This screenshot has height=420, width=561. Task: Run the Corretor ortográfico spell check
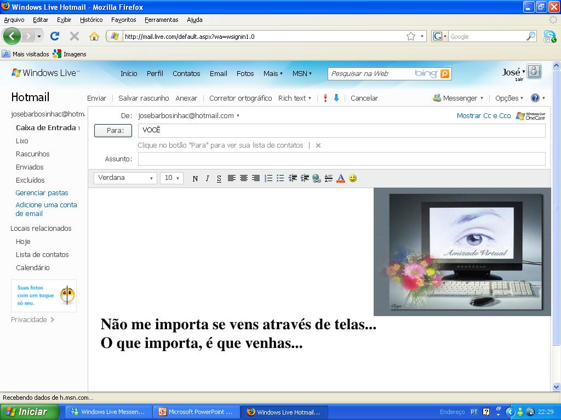[241, 98]
